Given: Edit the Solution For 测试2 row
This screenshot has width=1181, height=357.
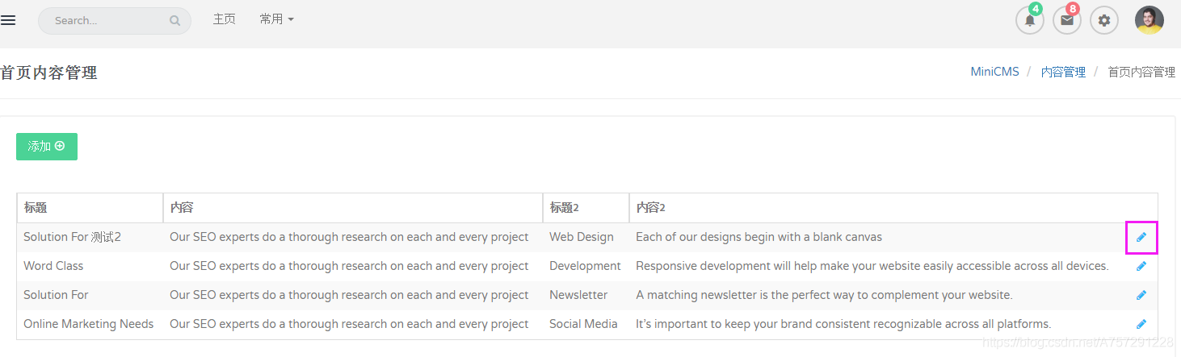Looking at the screenshot, I should click(1141, 237).
